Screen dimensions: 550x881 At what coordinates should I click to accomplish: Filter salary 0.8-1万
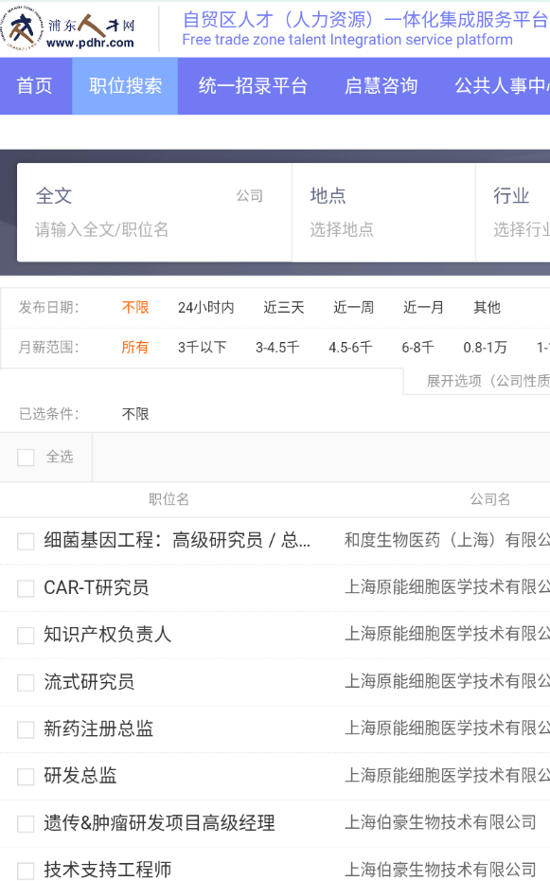coord(485,348)
